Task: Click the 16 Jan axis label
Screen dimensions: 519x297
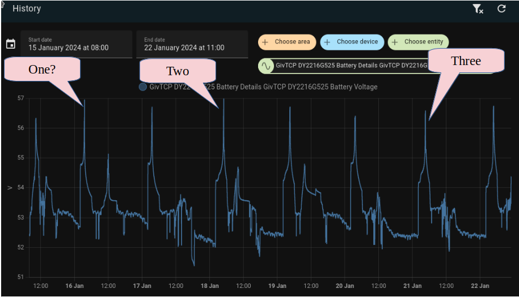Action: coord(74,286)
